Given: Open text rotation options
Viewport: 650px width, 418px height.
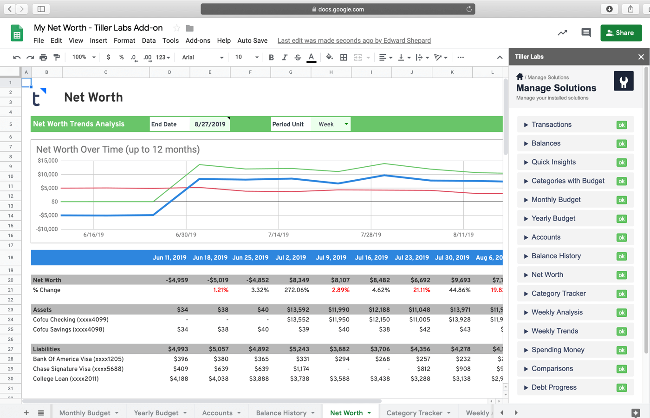Looking at the screenshot, I should [x=441, y=58].
